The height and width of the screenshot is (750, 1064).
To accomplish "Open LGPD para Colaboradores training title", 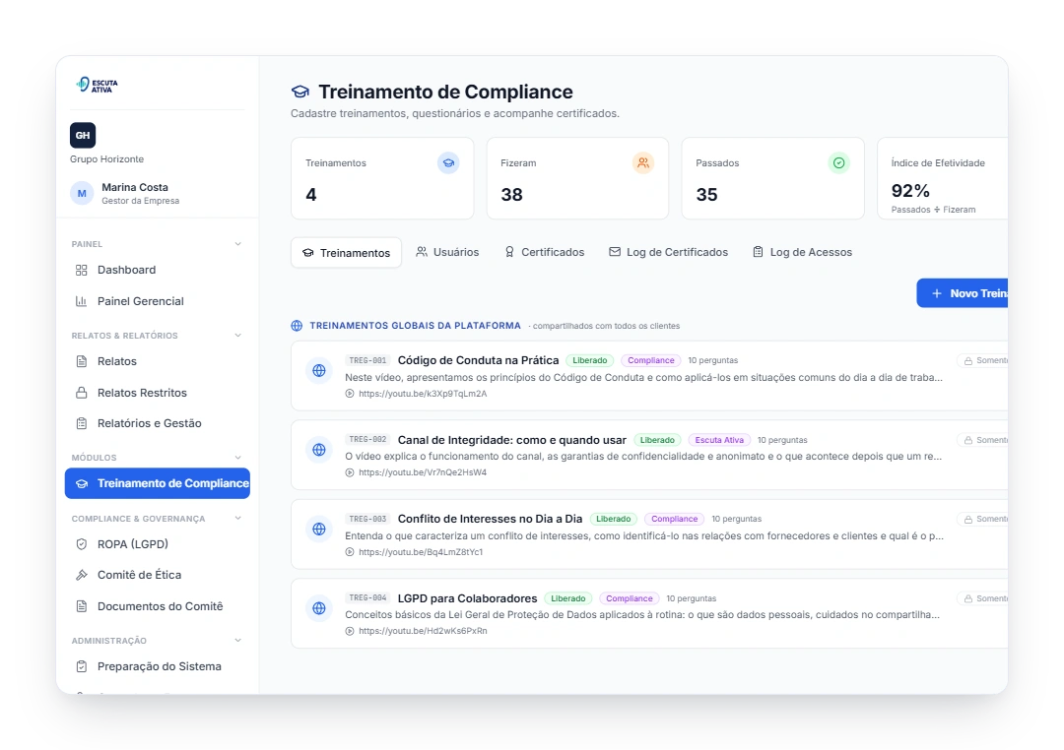I will coord(468,598).
